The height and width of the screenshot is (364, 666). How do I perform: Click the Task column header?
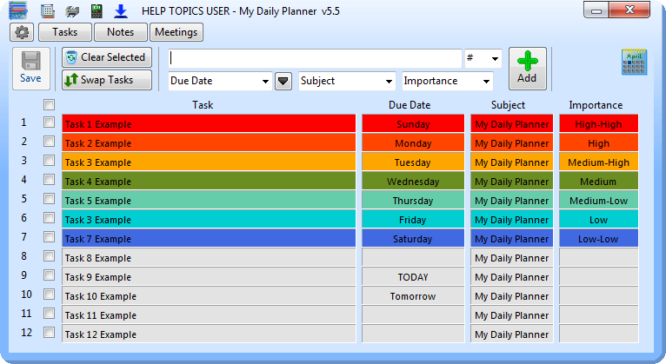pyautogui.click(x=203, y=105)
